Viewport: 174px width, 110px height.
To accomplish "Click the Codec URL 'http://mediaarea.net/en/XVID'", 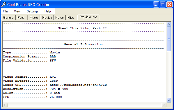I will pyautogui.click(x=78, y=85).
